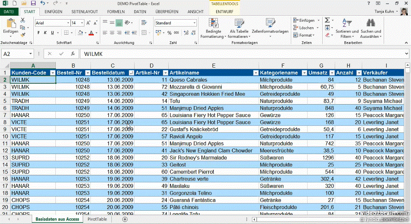Toggle left text alignment
The image size is (411, 224).
click(x=105, y=33)
